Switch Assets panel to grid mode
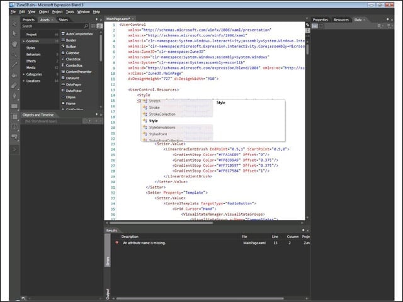The width and height of the screenshot is (403, 302). [93, 26]
